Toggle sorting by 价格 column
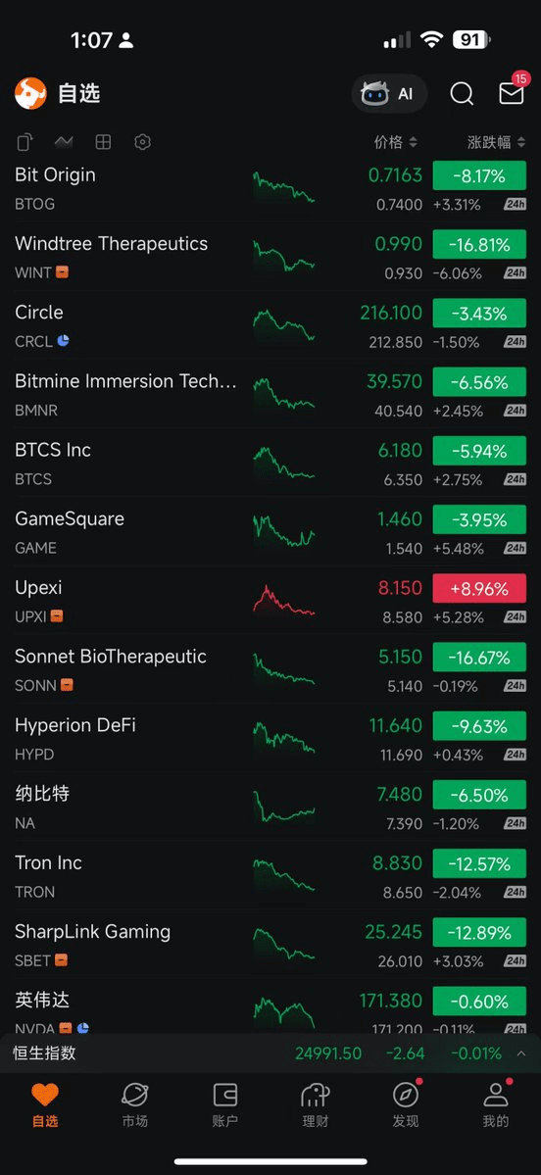 (x=396, y=142)
